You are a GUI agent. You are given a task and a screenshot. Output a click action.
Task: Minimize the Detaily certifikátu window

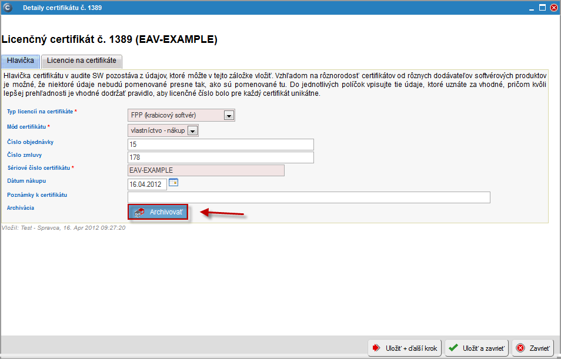click(532, 8)
